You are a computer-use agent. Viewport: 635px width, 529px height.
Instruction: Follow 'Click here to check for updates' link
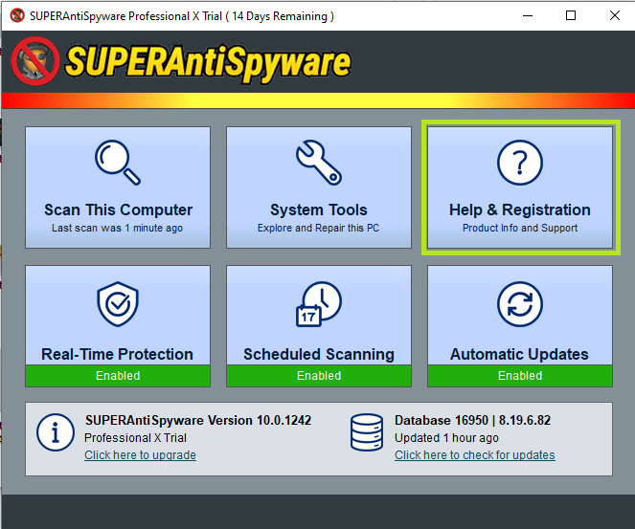point(475,455)
